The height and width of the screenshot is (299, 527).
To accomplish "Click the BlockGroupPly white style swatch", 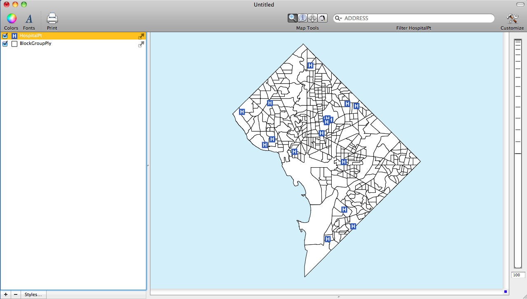I will 14,44.
